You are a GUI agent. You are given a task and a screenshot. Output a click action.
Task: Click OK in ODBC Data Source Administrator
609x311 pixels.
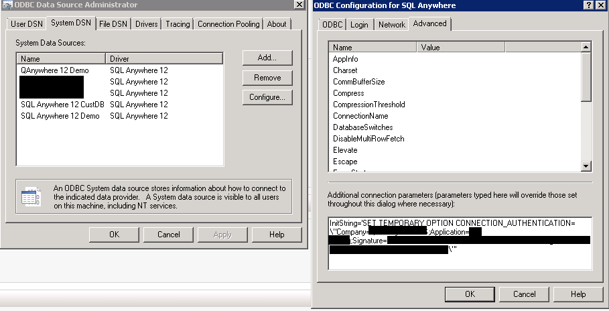point(114,235)
